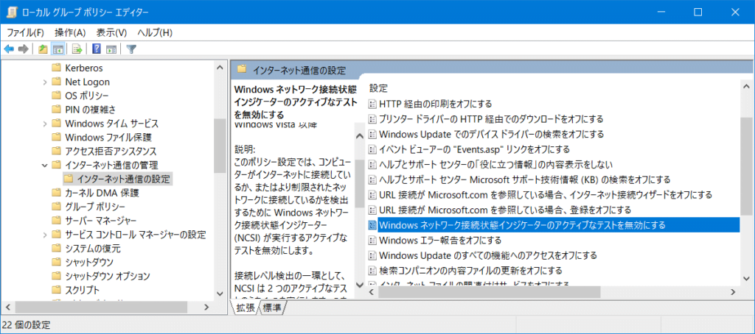The width and height of the screenshot is (755, 334).
Task: Select アクセス拒否アシスタンス in the tree
Action: pyautogui.click(x=111, y=152)
